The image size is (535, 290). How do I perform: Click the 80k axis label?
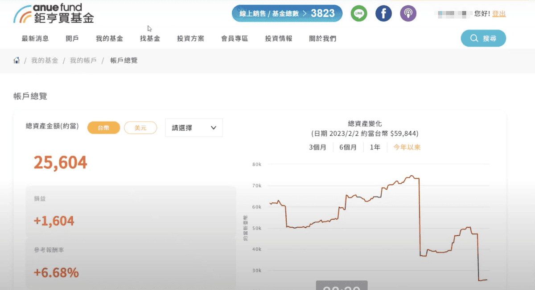pyautogui.click(x=256, y=164)
